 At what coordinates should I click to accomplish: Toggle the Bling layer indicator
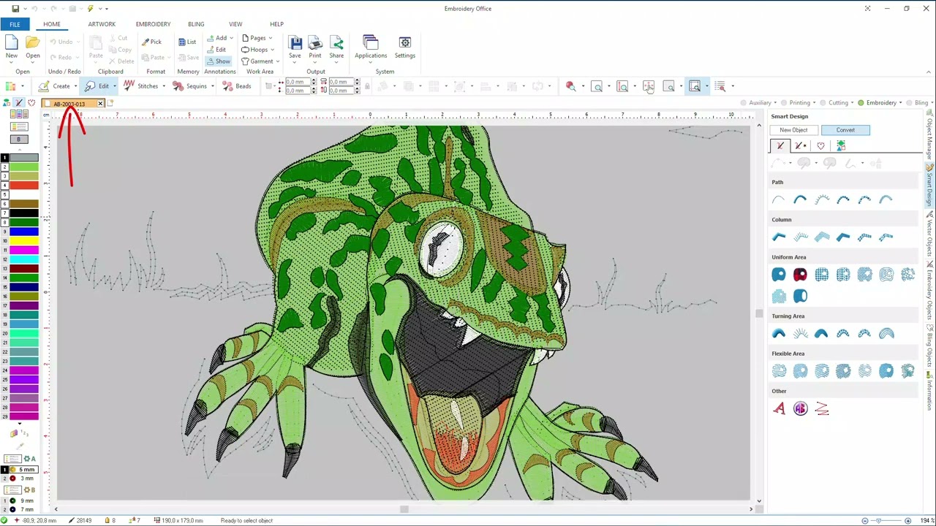(x=908, y=103)
